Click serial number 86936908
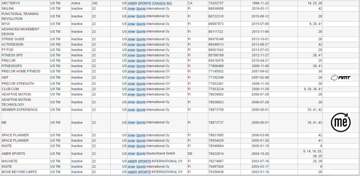The width and height of the screenshot is (360, 176). 216,9
